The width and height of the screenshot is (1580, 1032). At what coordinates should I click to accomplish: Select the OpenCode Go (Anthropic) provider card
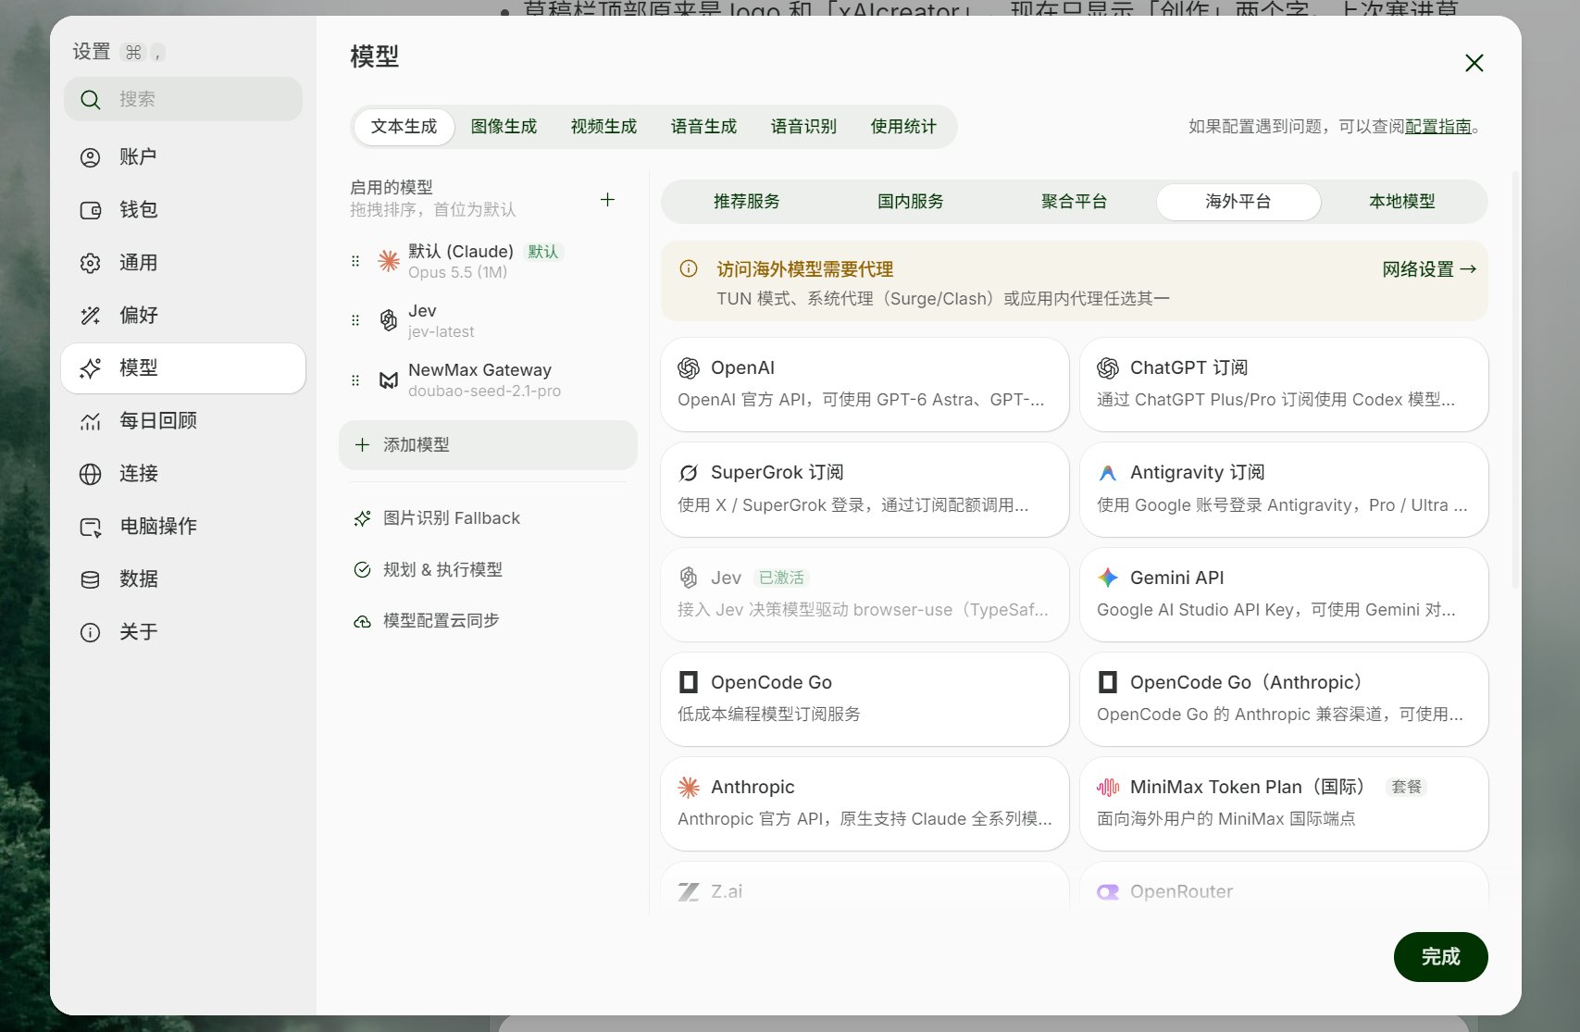point(1284,699)
